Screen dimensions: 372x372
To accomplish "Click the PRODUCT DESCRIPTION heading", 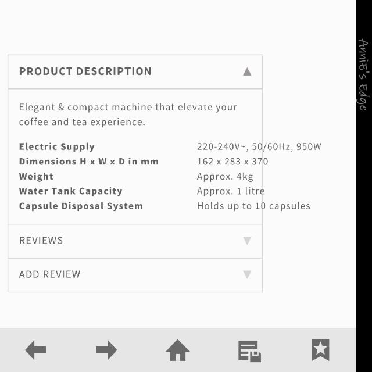I will click(85, 71).
